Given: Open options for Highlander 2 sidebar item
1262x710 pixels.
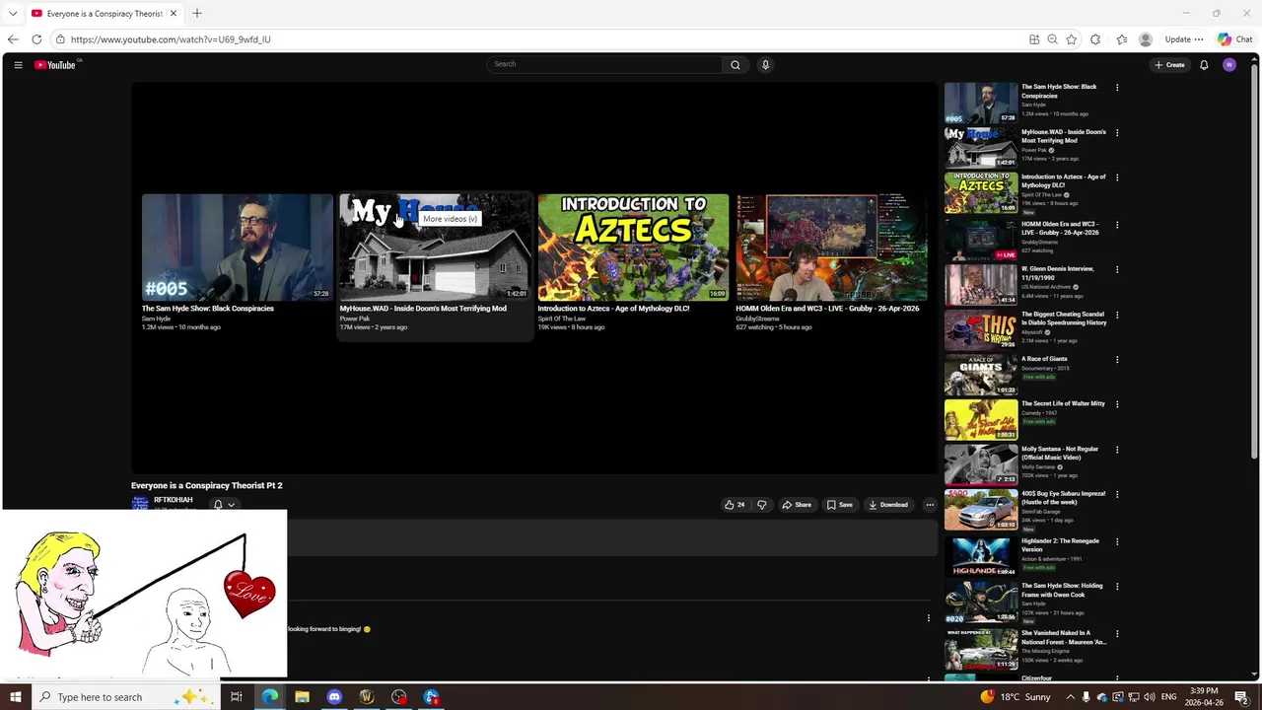Looking at the screenshot, I should click(1117, 541).
